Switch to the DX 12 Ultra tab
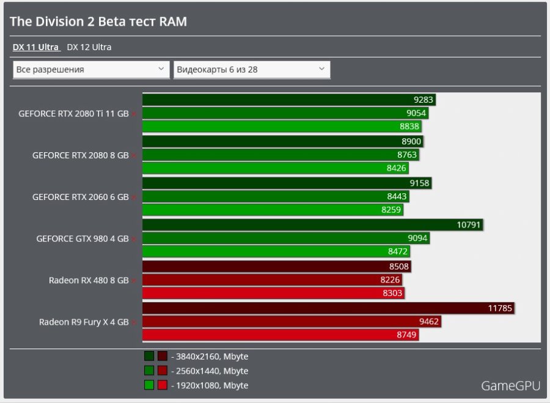 (x=89, y=47)
